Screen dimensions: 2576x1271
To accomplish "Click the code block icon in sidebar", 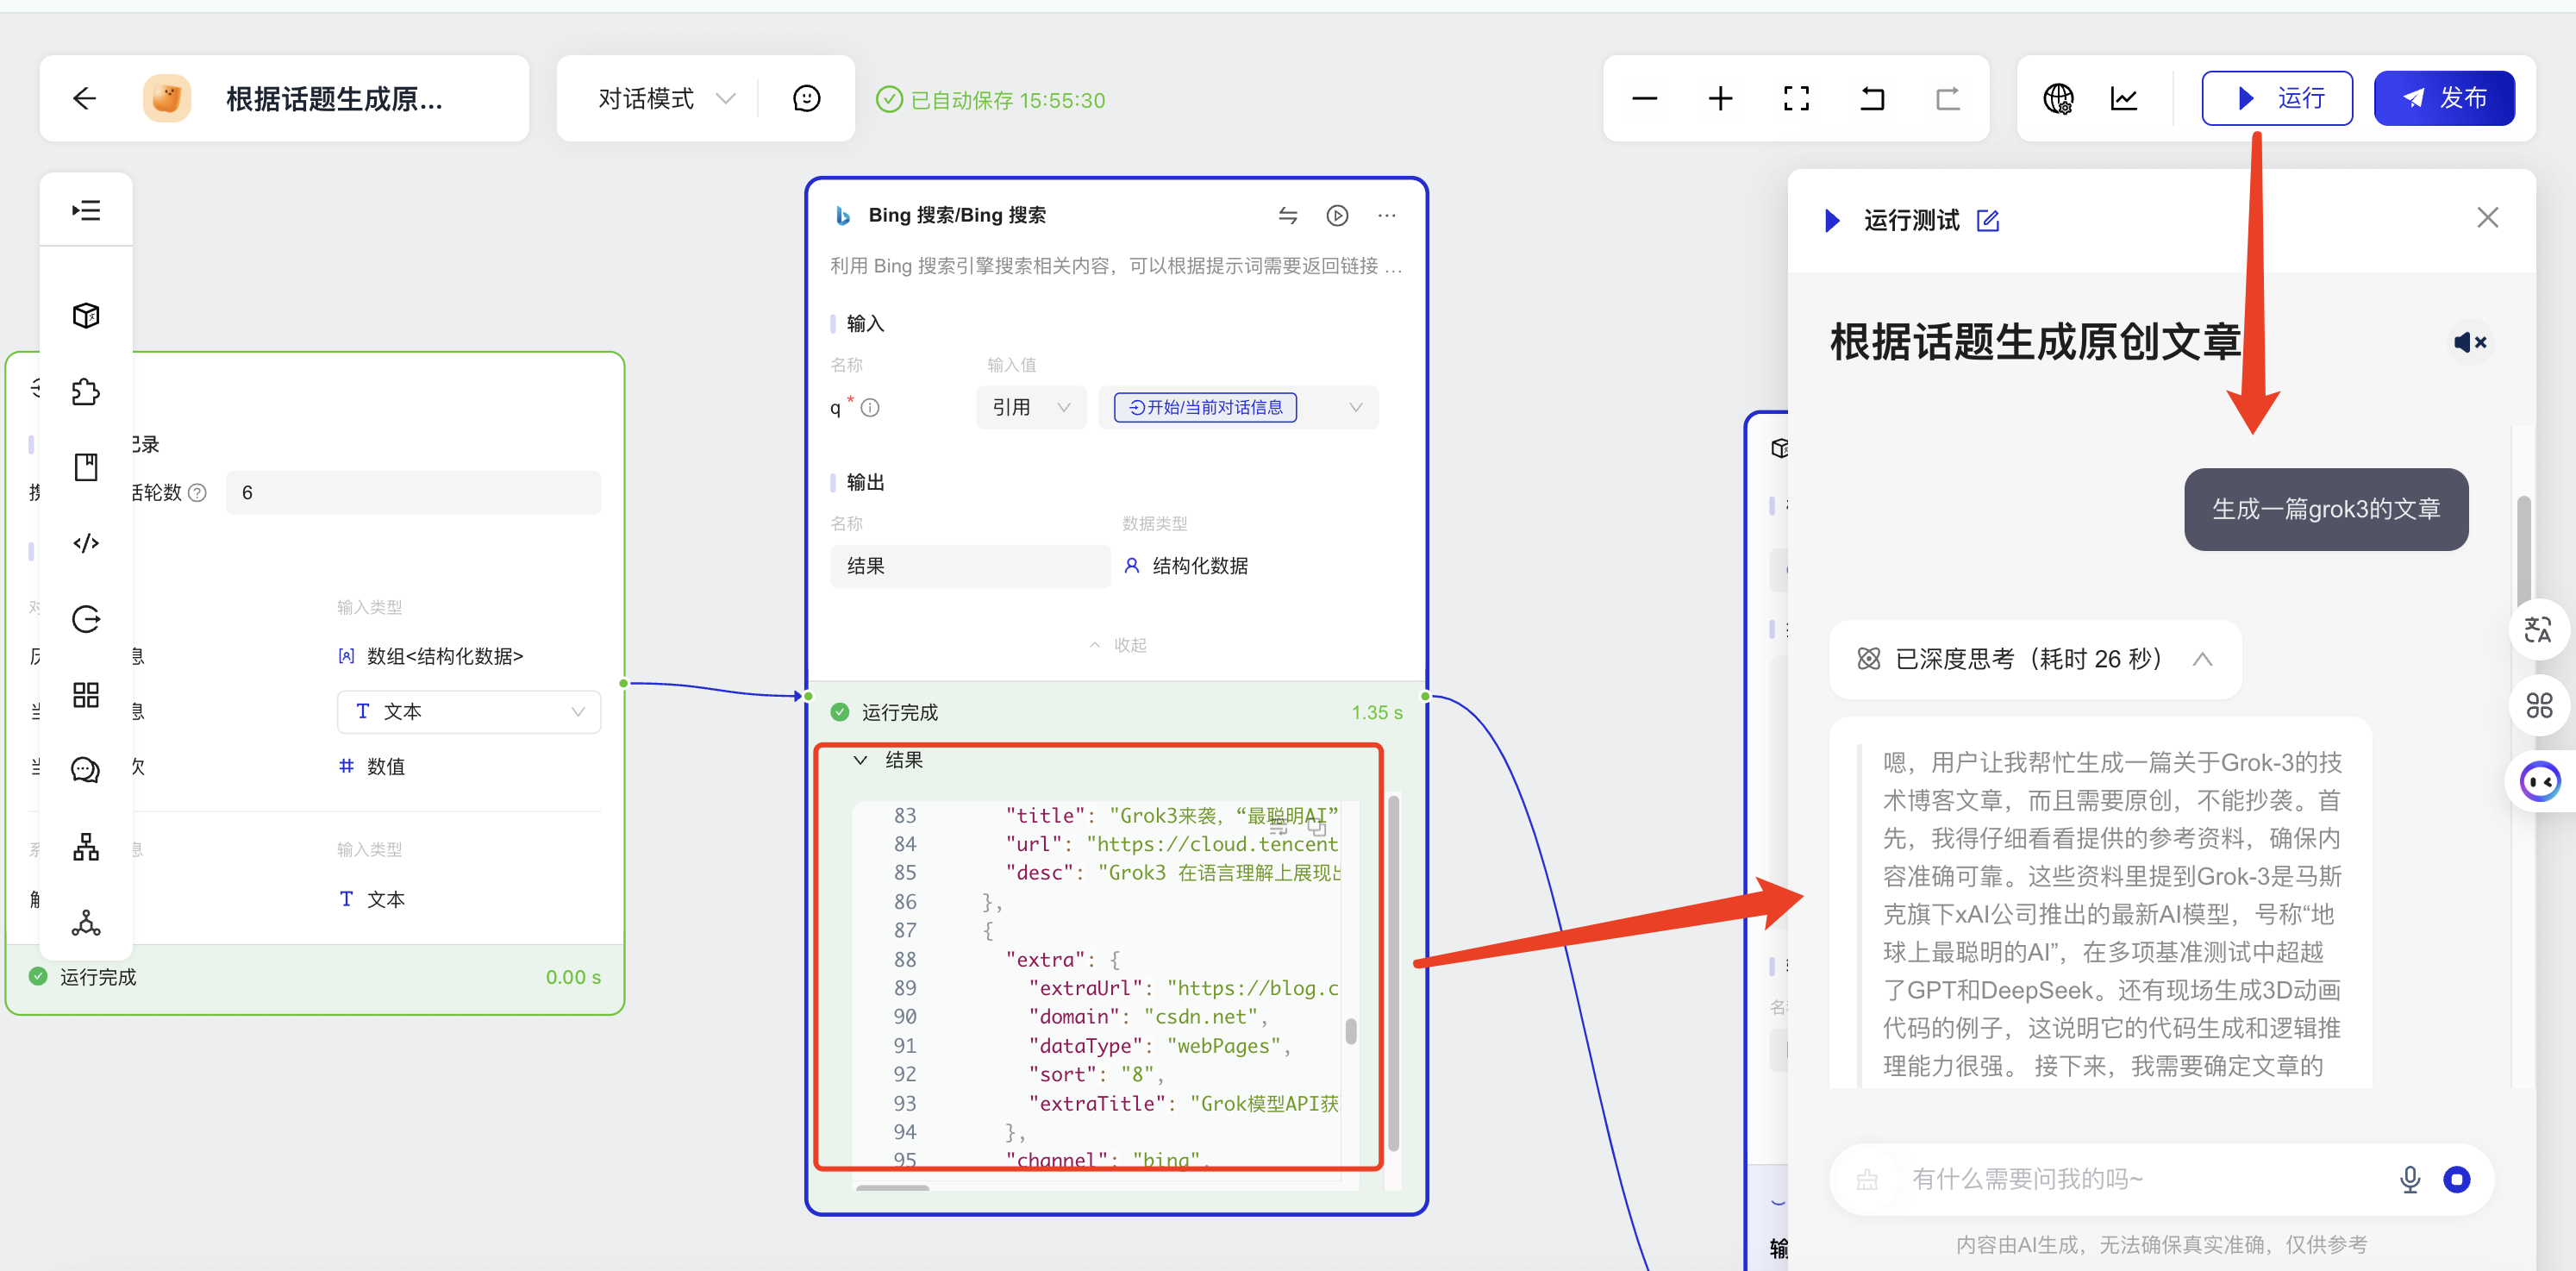I will (86, 543).
